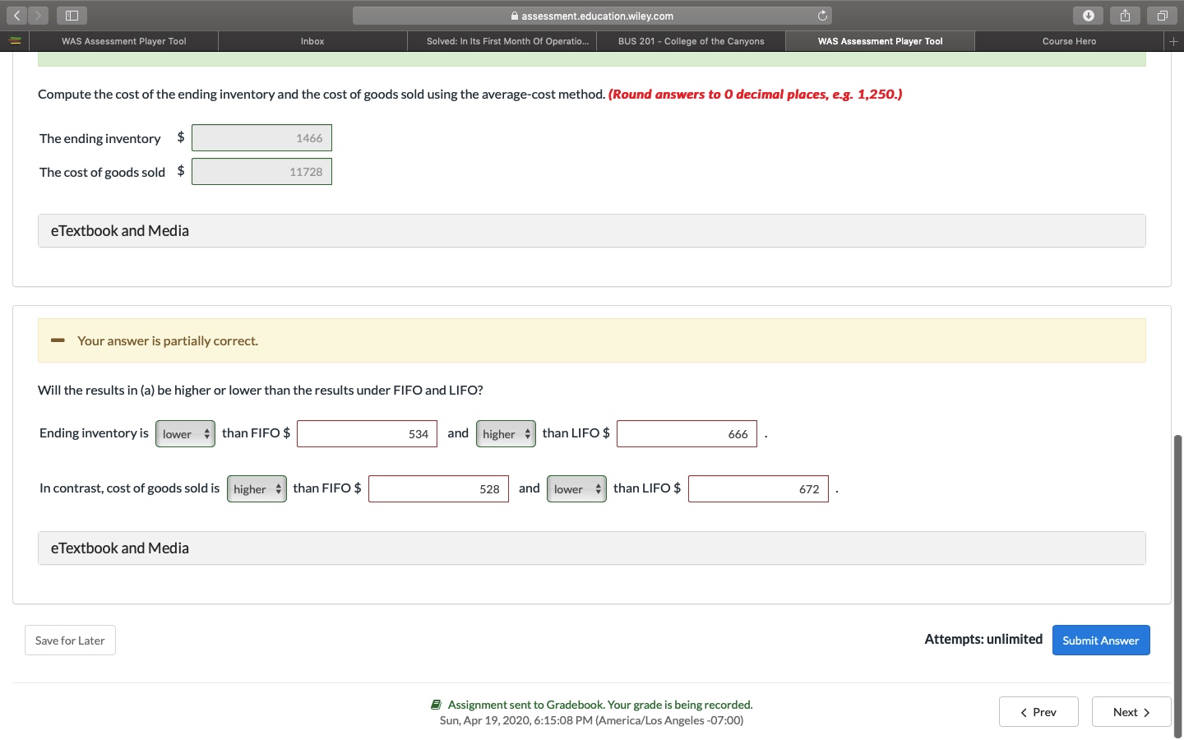This screenshot has height=740, width=1184.
Task: Switch to the first WAS Assessment Player Tool tab
Action: [x=124, y=41]
